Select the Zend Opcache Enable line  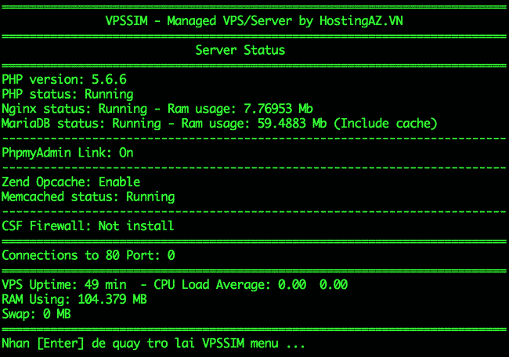pyautogui.click(x=71, y=182)
